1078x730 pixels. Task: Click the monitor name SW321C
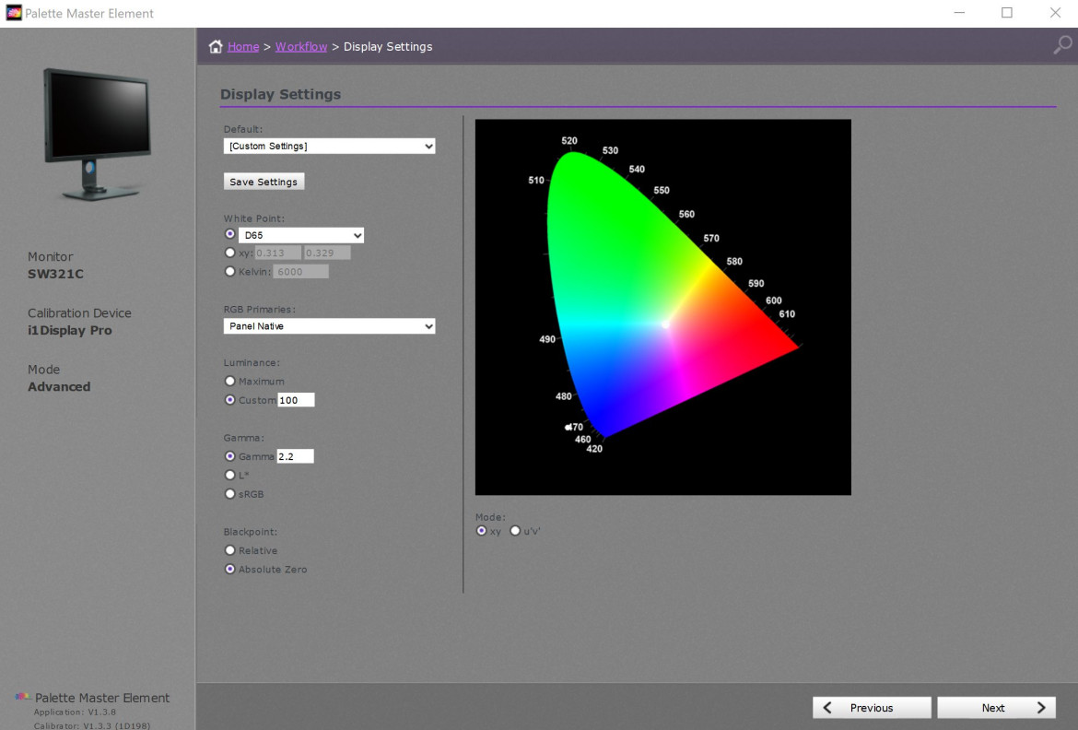coord(55,274)
